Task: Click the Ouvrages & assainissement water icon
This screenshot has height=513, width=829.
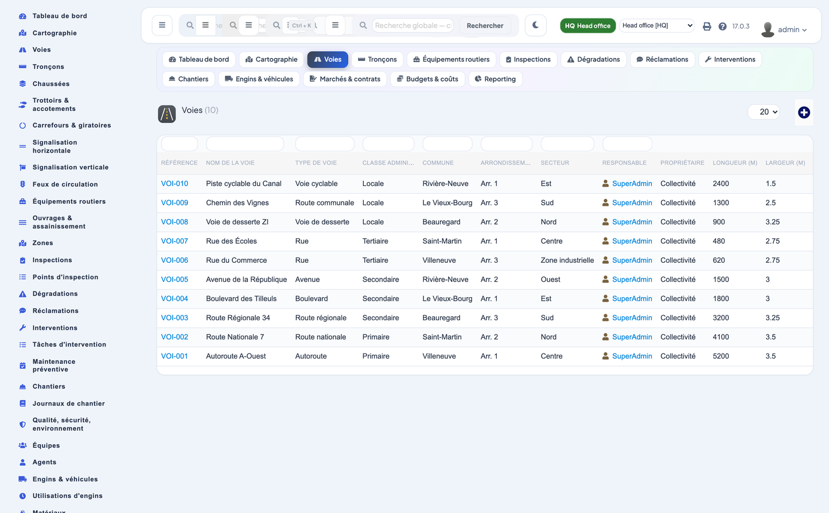Action: pyautogui.click(x=22, y=222)
